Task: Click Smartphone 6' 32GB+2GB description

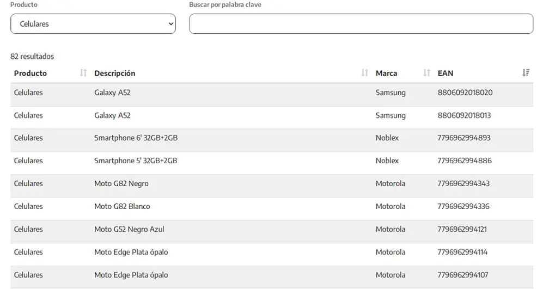Action: (x=136, y=138)
